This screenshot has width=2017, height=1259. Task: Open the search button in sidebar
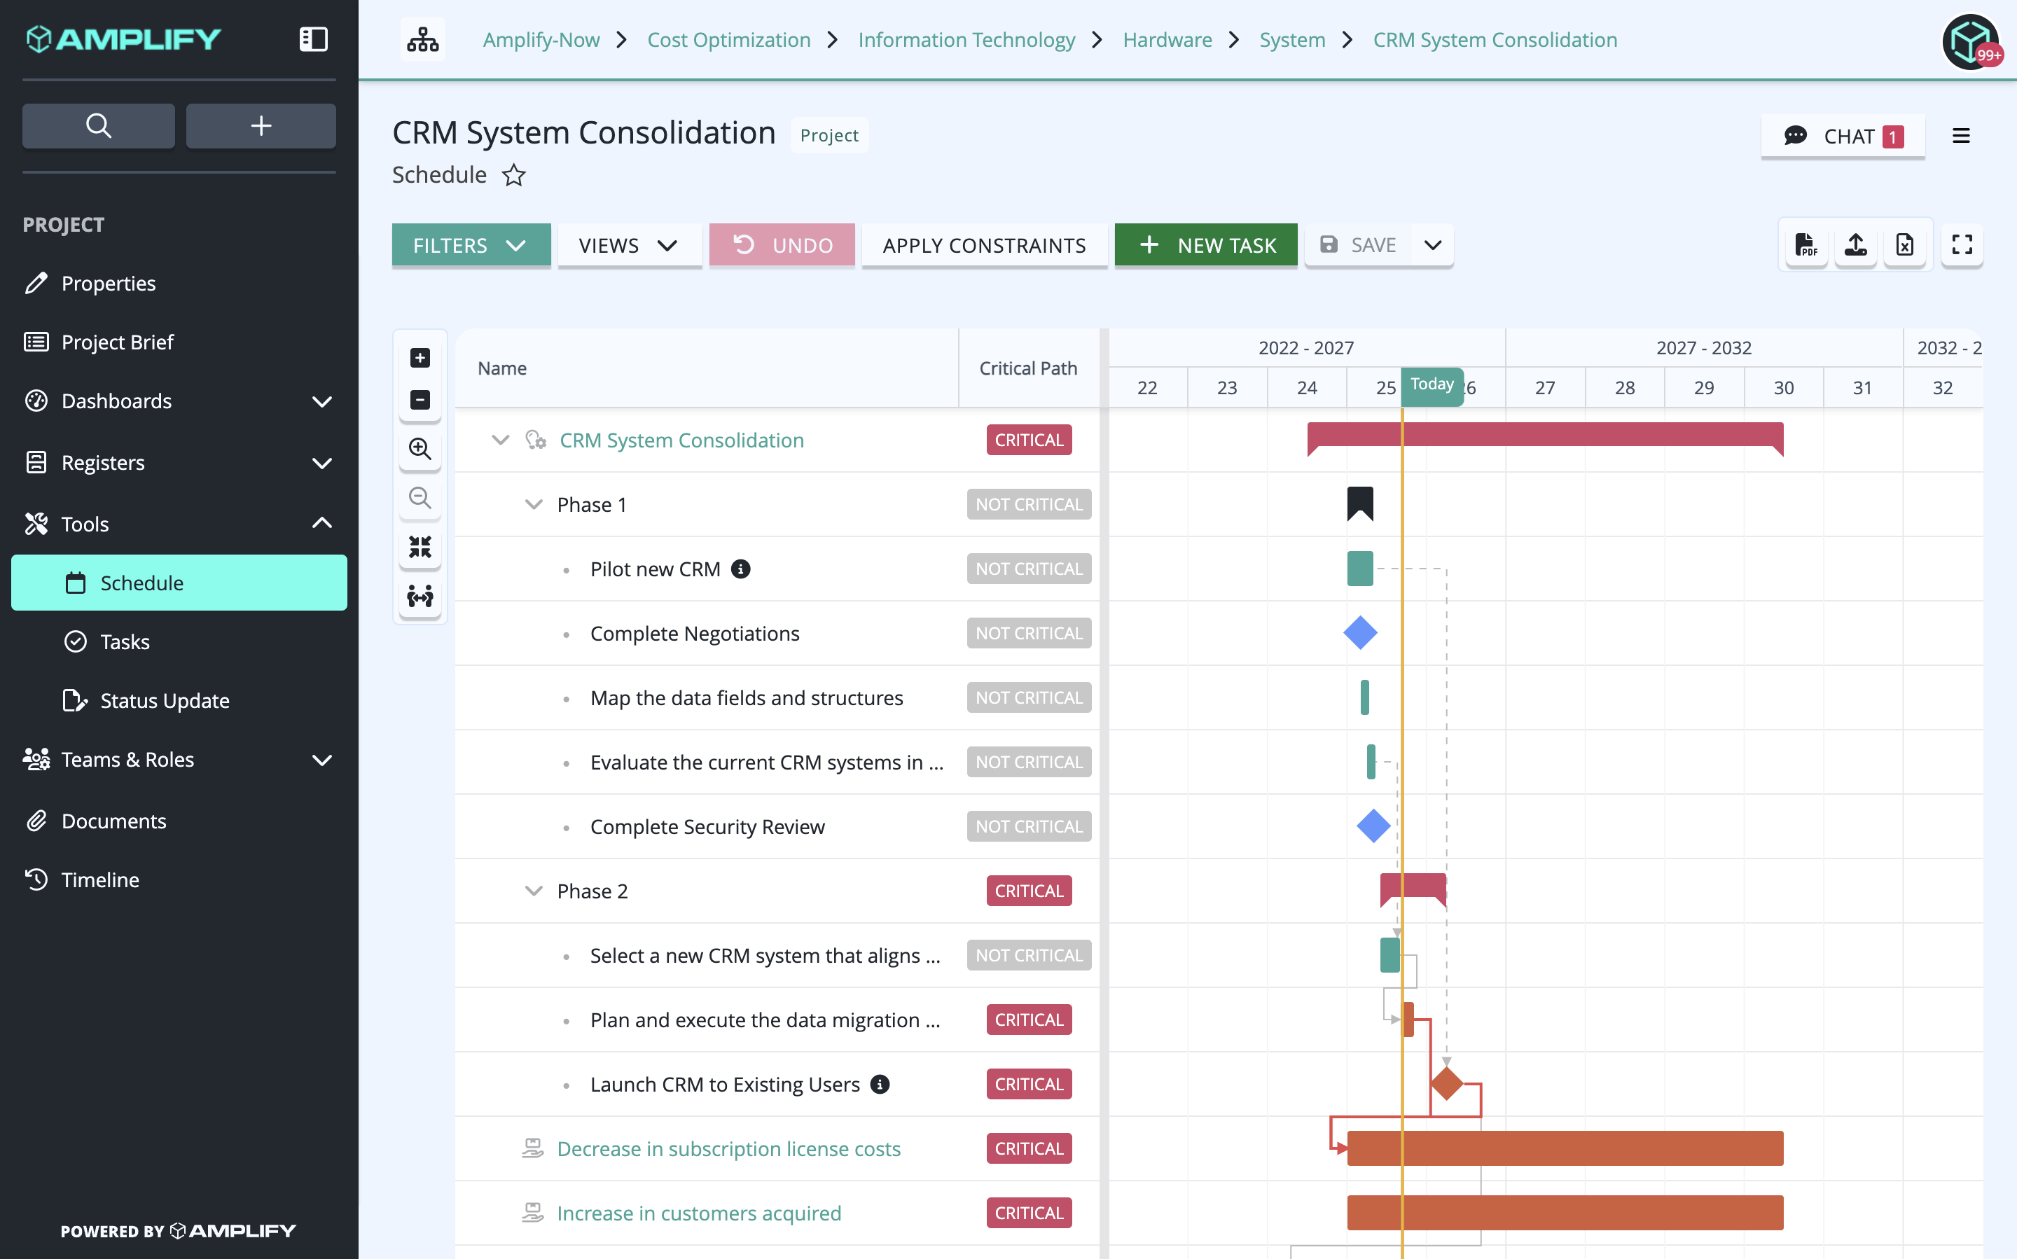tap(98, 126)
